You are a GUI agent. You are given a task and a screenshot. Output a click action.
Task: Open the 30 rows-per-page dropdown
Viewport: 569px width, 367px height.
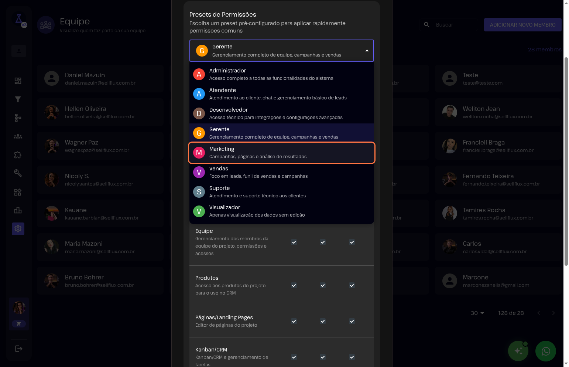(x=477, y=313)
